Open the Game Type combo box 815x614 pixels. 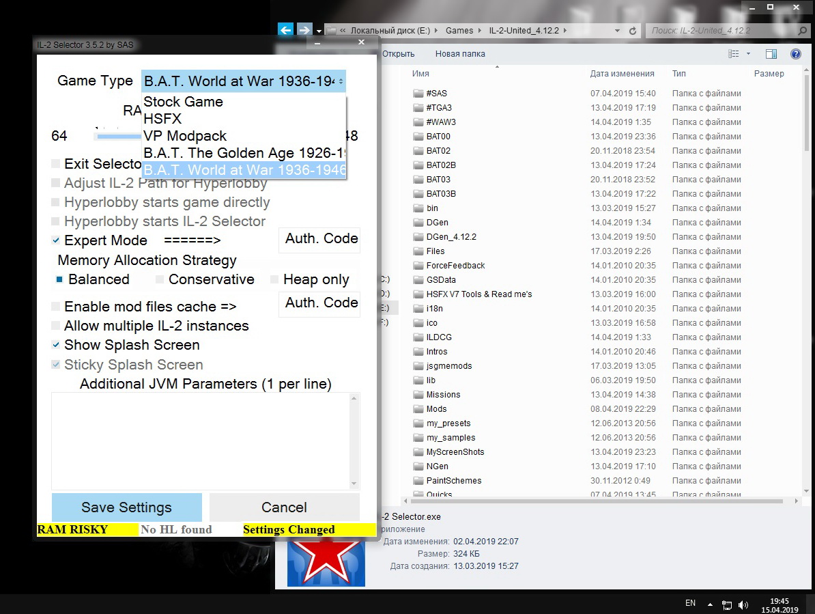pyautogui.click(x=243, y=81)
